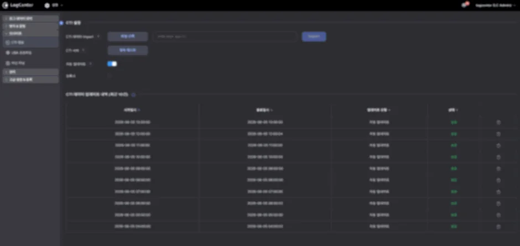520x246 pixels.
Task: Click the file select button beside CTI data Import
Action: [x=128, y=36]
